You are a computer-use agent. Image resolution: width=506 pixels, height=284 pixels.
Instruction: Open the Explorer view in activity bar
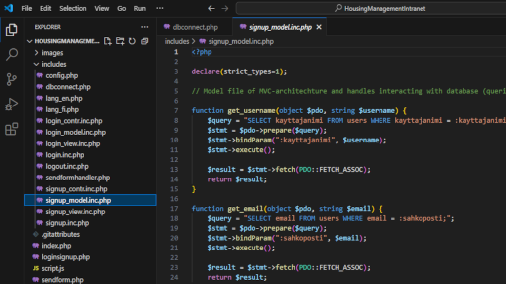12,30
